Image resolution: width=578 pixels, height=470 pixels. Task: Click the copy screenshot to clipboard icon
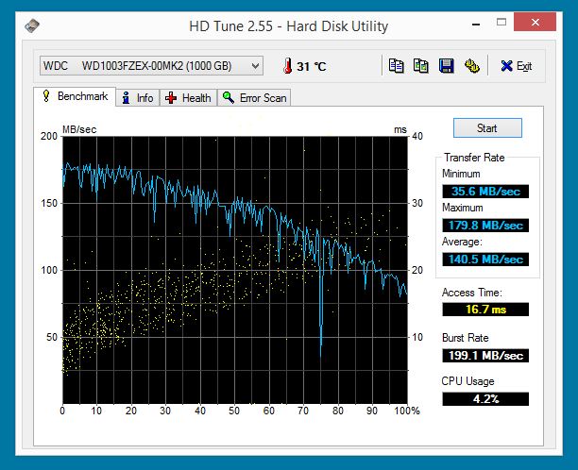(421, 65)
